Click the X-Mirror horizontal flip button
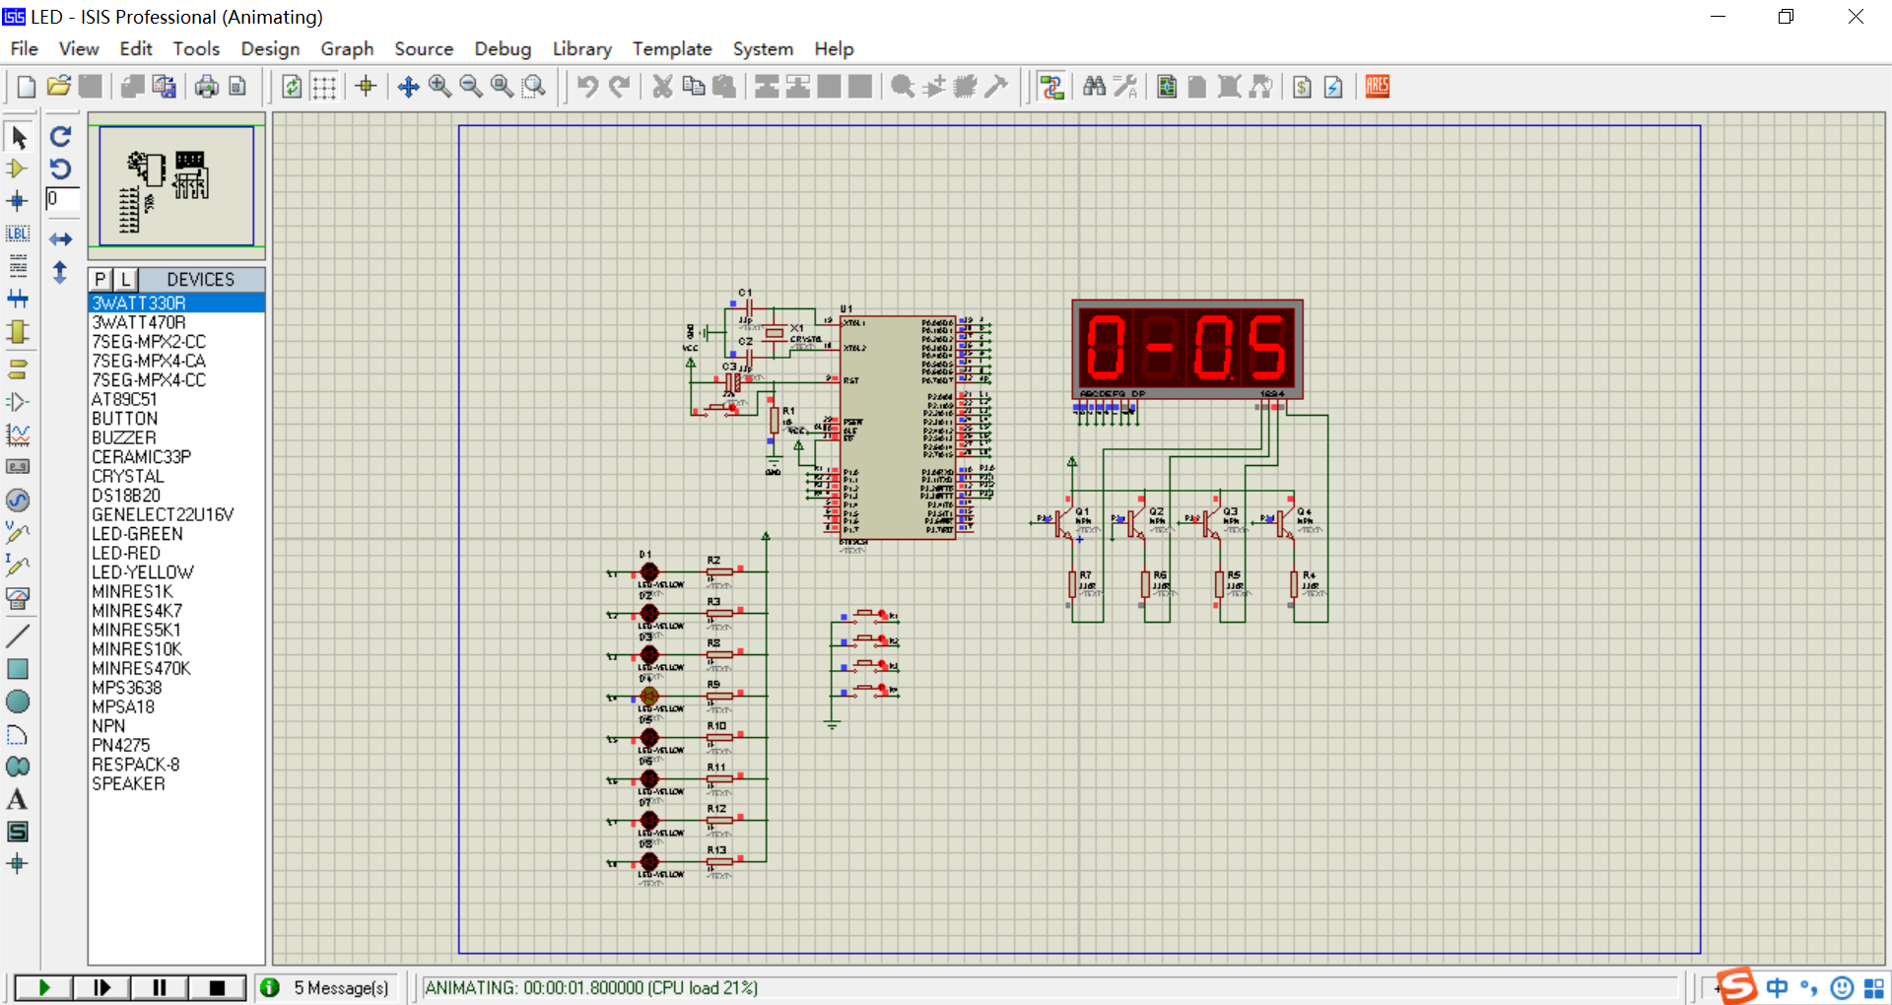Image resolution: width=1892 pixels, height=1005 pixels. click(61, 239)
